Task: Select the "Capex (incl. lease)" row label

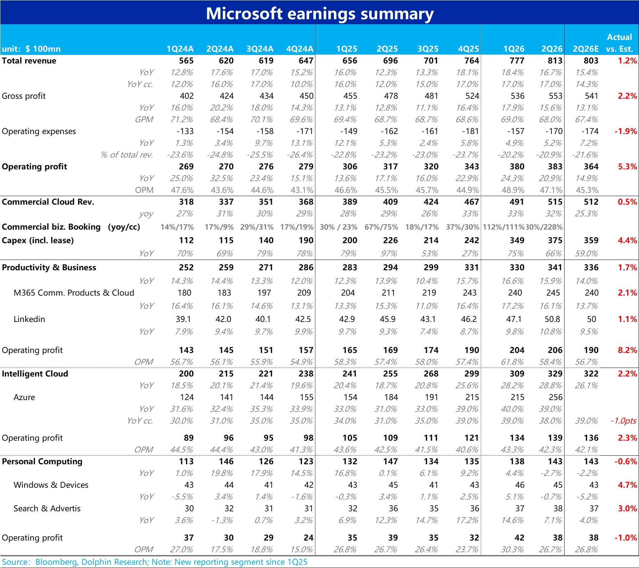Action: click(x=38, y=240)
